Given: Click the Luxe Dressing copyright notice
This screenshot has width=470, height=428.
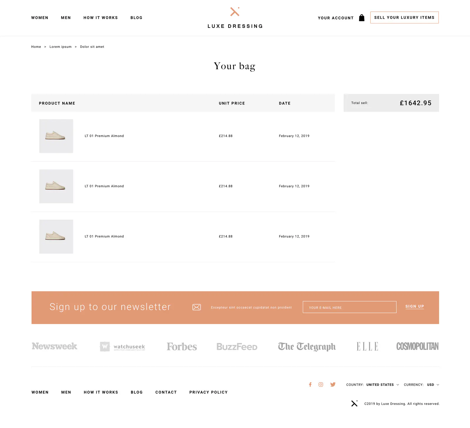Looking at the screenshot, I should pyautogui.click(x=402, y=404).
